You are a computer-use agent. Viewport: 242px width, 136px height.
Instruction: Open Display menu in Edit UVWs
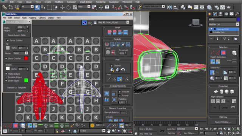click(51, 18)
